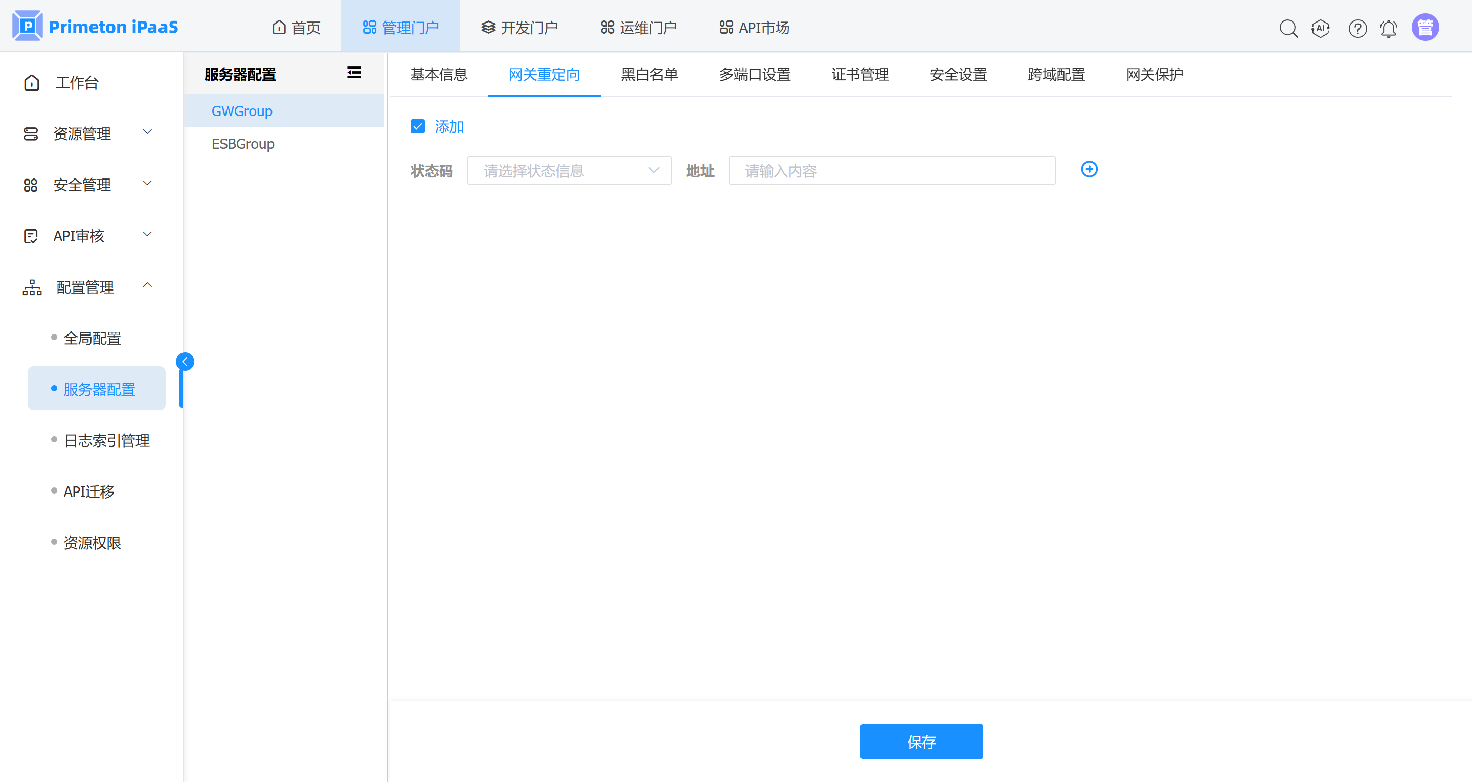Click the purple user avatar
Viewport: 1472px width, 782px height.
1424,28
